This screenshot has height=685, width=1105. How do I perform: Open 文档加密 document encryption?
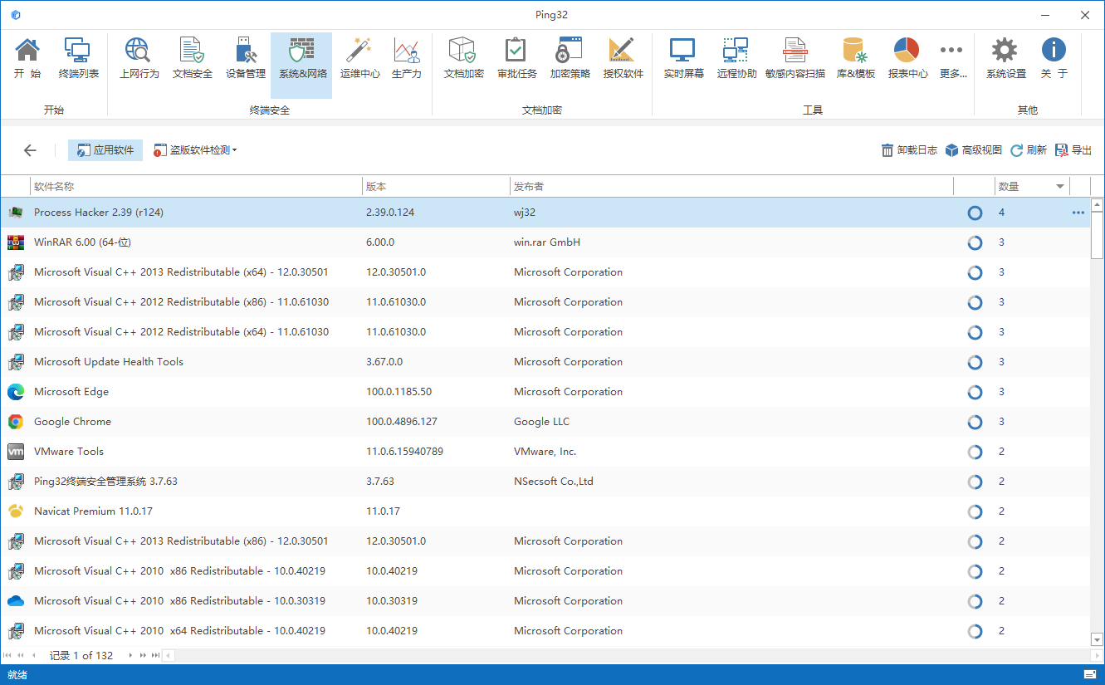point(463,59)
